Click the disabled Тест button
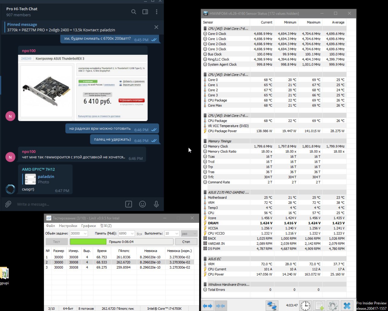388x311 pixels. pos(57,242)
